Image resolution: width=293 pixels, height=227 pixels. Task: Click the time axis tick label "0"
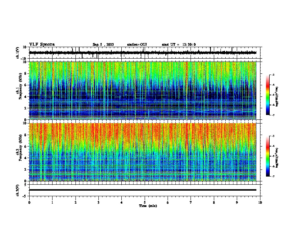[x=29, y=203]
